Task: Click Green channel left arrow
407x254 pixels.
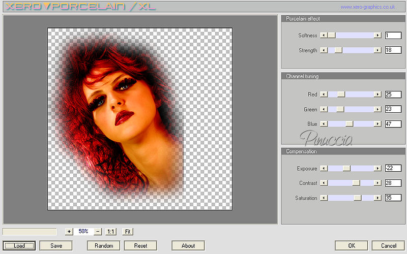Action: coord(324,109)
